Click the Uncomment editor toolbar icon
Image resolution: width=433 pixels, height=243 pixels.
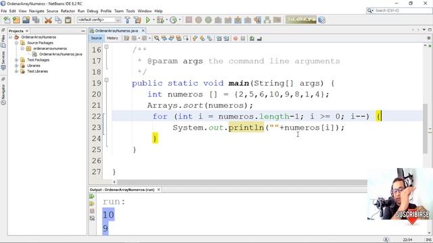259,38
